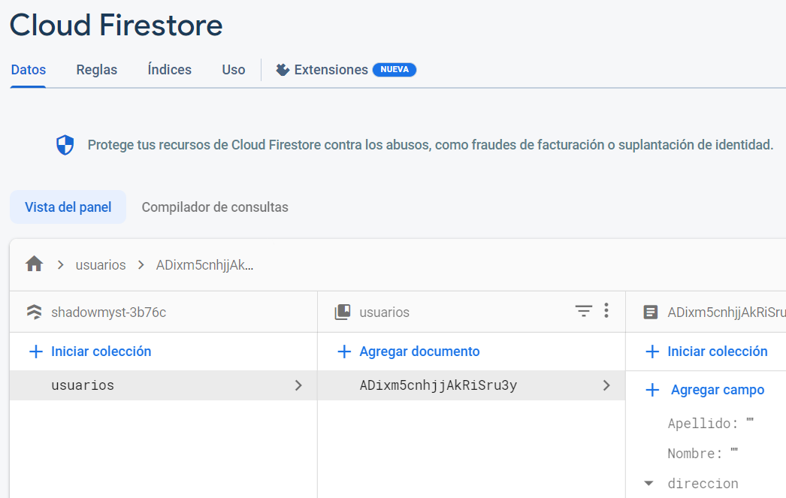Go to usuarios in the breadcrumb
This screenshot has height=498, width=786.
pos(101,265)
